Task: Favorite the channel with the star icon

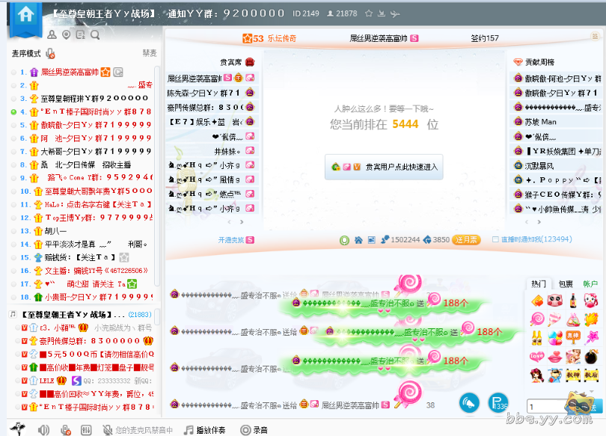Action: [x=369, y=13]
